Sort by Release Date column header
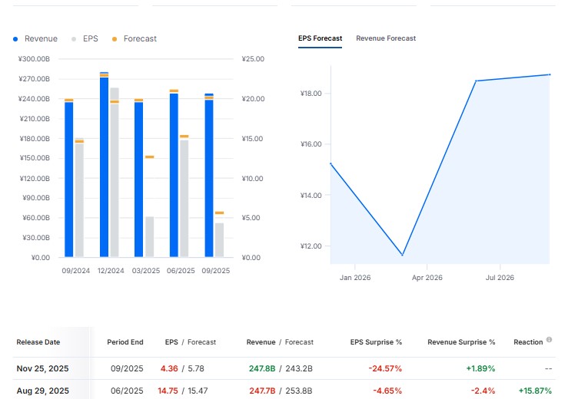 (38, 342)
